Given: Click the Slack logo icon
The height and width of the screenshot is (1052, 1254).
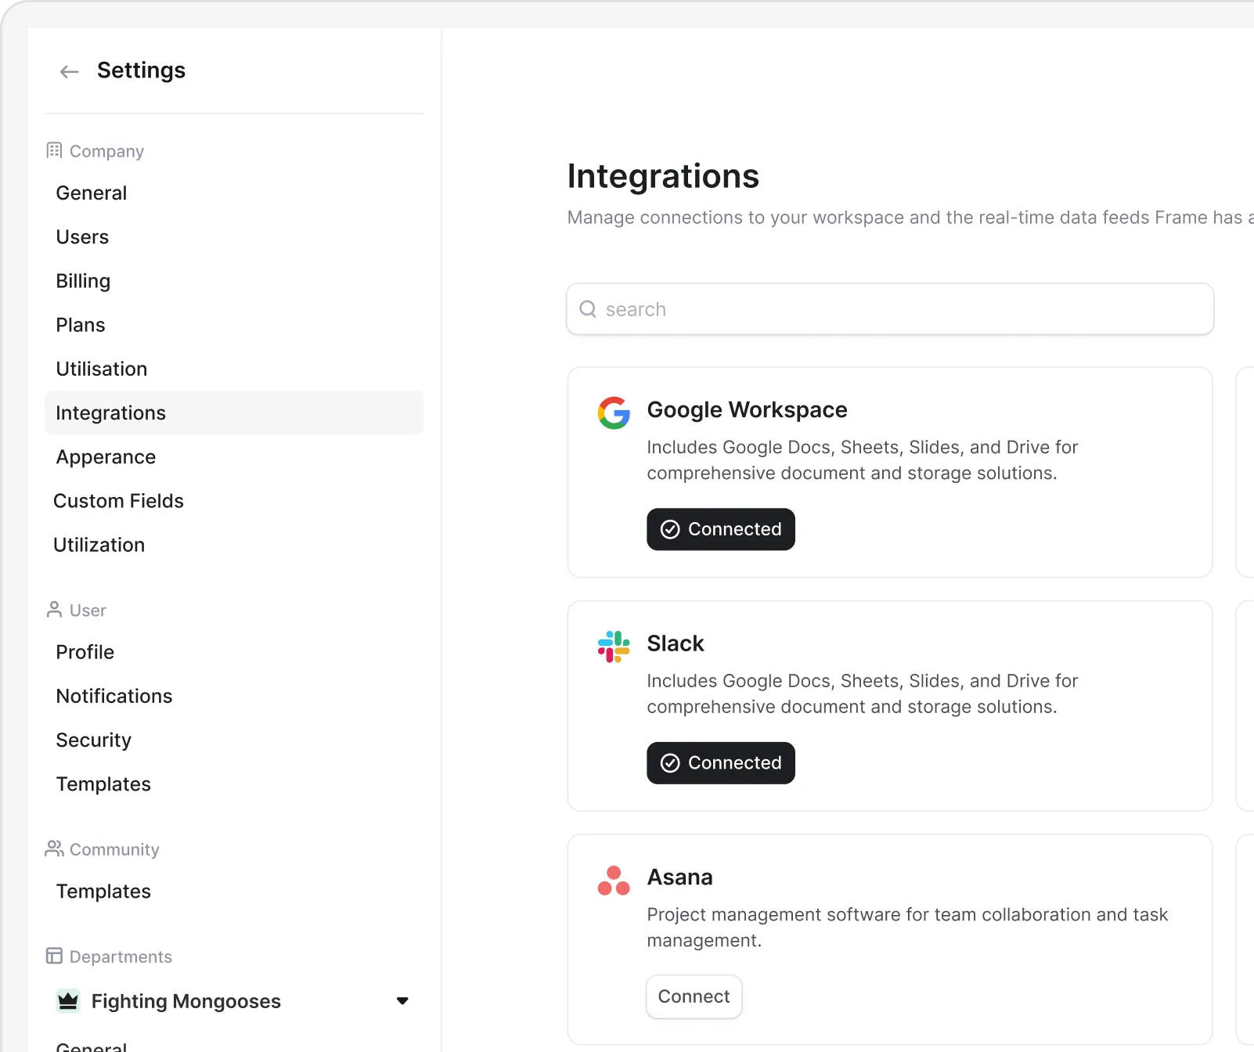Looking at the screenshot, I should pyautogui.click(x=614, y=647).
